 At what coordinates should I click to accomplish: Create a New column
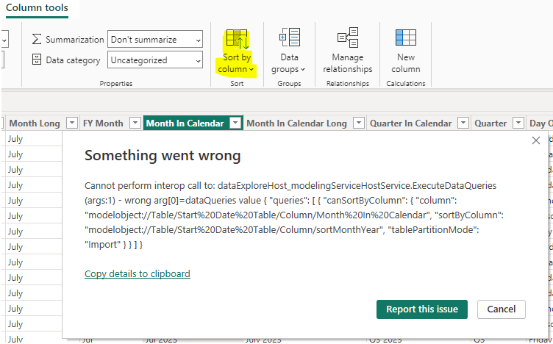tap(406, 52)
